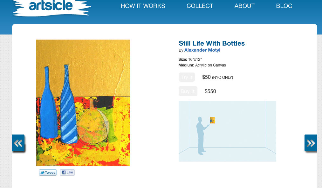The image size is (322, 188).
Task: Open the HOW IT WORKS page
Action: coord(143,6)
